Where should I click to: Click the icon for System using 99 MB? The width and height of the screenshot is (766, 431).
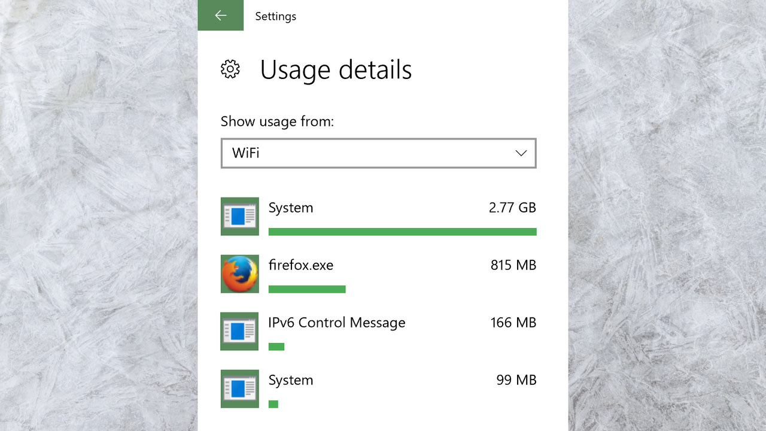coord(239,388)
